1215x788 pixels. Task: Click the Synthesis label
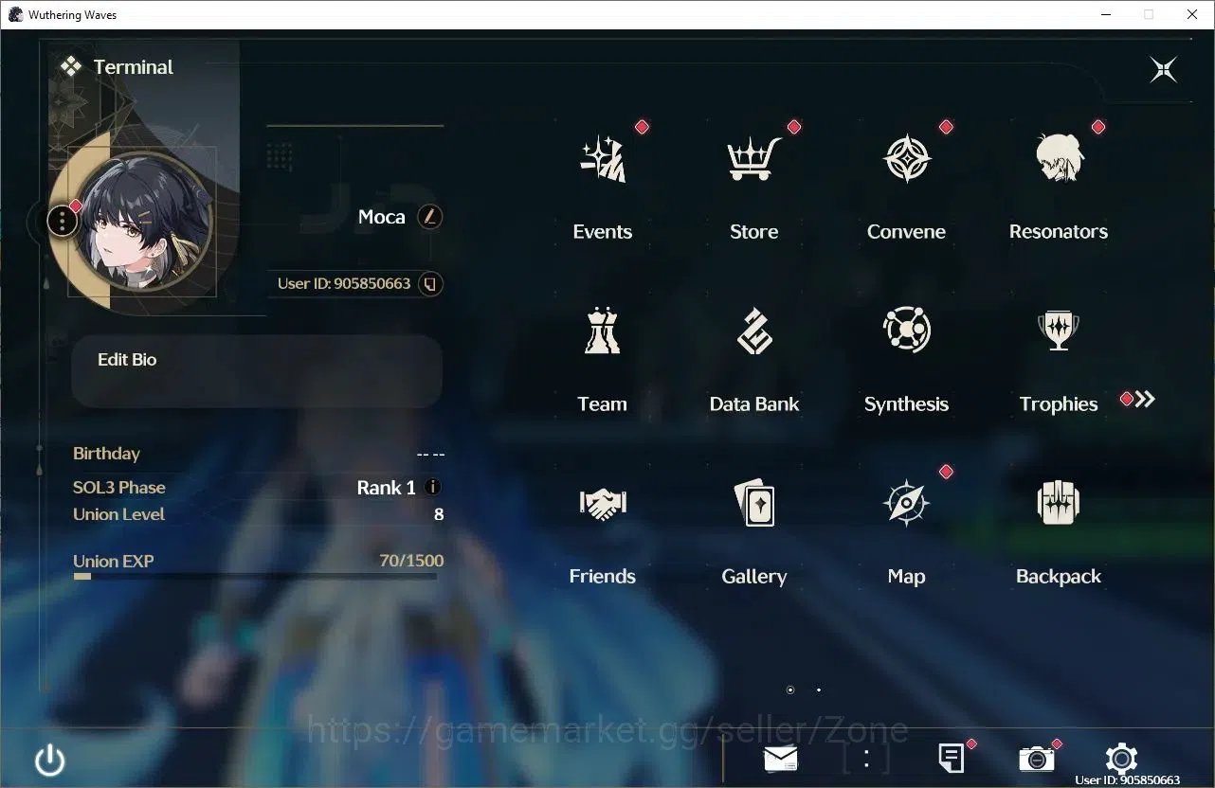(906, 404)
